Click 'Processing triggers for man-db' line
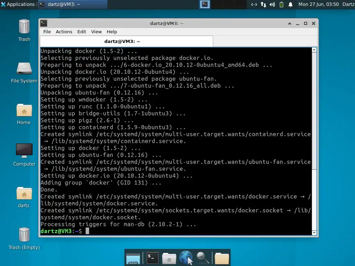Viewport: 355px width, 266px height. 118,224
